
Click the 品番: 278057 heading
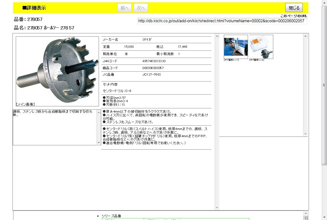click(28, 19)
